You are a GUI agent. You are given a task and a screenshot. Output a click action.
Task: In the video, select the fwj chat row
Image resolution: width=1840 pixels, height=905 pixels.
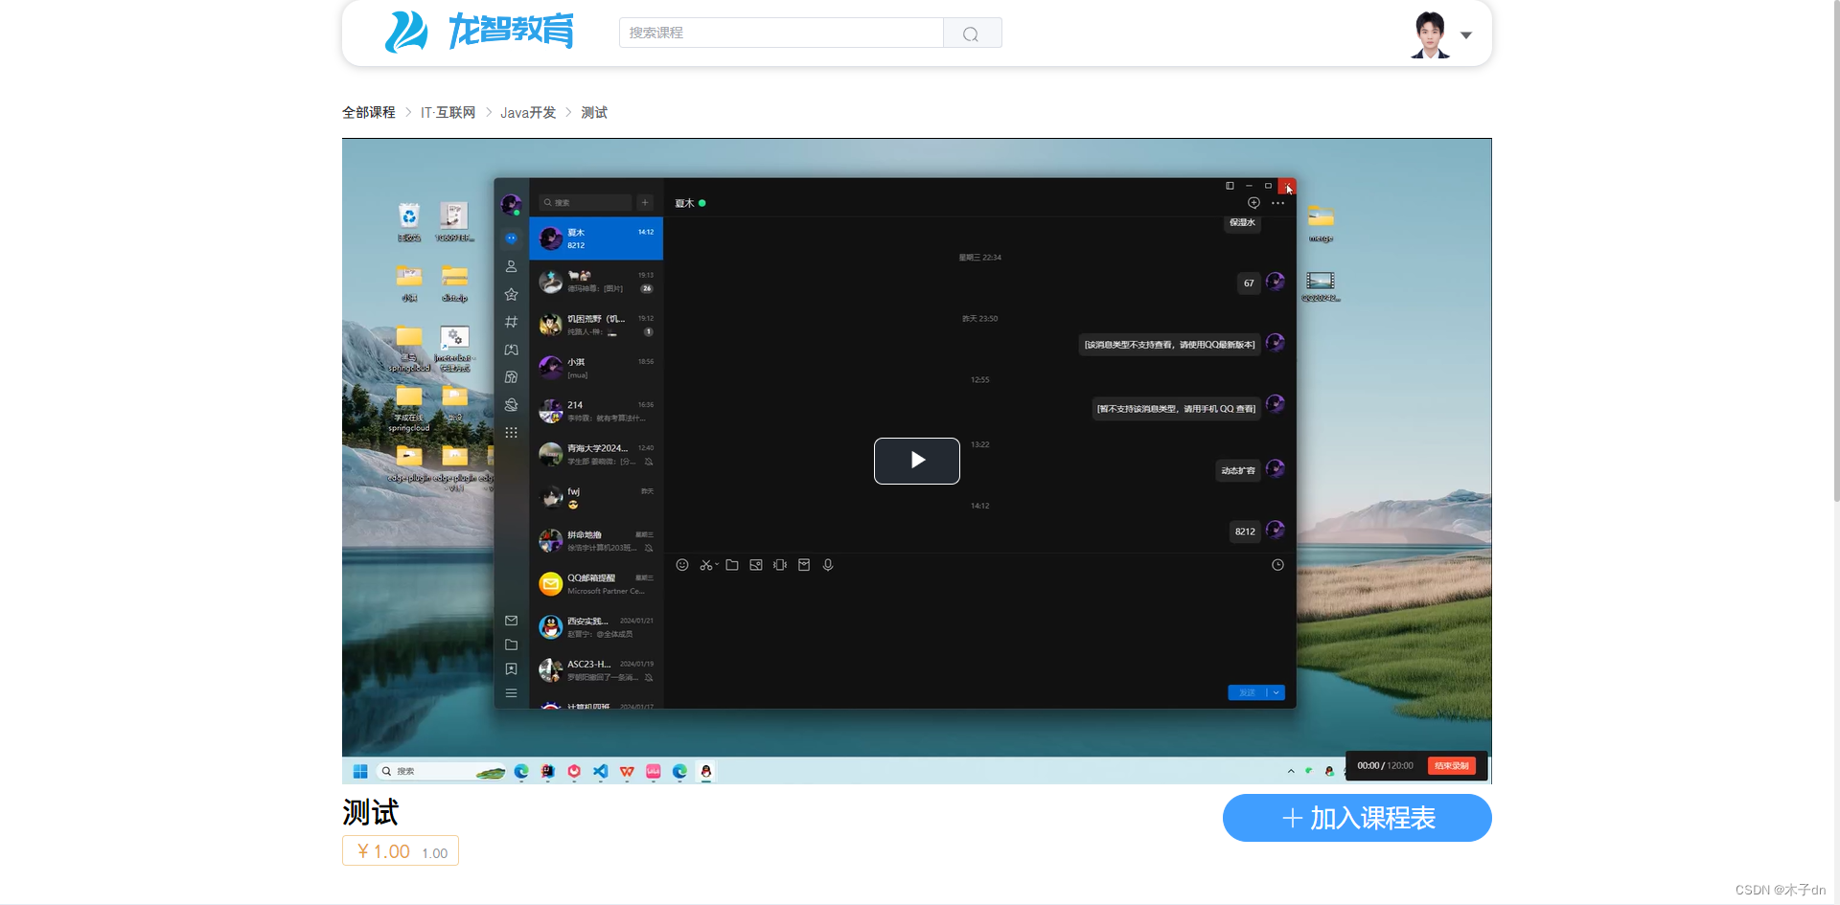[596, 497]
